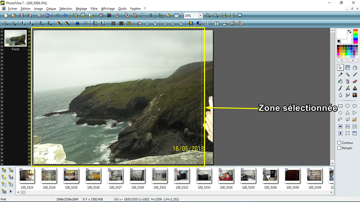360x202 pixels.
Task: Decrease brightness with the sun minus icon
Action: click(6, 23)
